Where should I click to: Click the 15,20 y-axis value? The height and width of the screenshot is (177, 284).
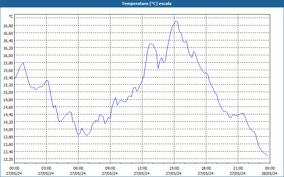[8, 85]
